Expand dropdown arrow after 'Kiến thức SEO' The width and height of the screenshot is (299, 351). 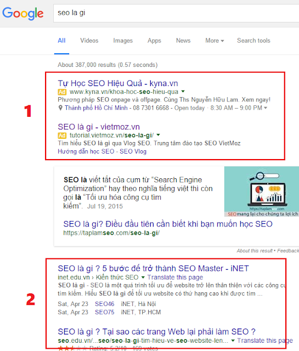point(143,278)
